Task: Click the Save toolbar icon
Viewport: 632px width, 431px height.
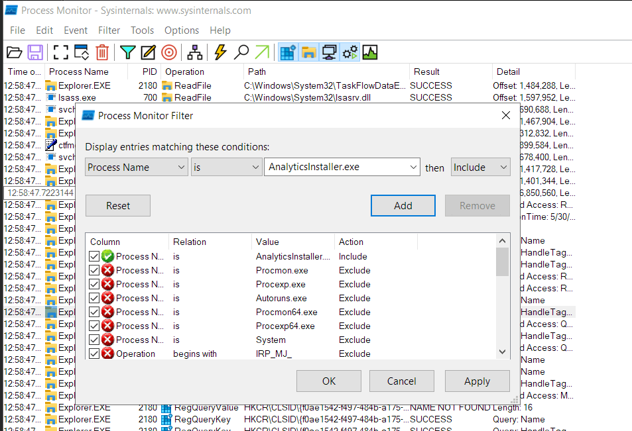Action: pyautogui.click(x=35, y=52)
